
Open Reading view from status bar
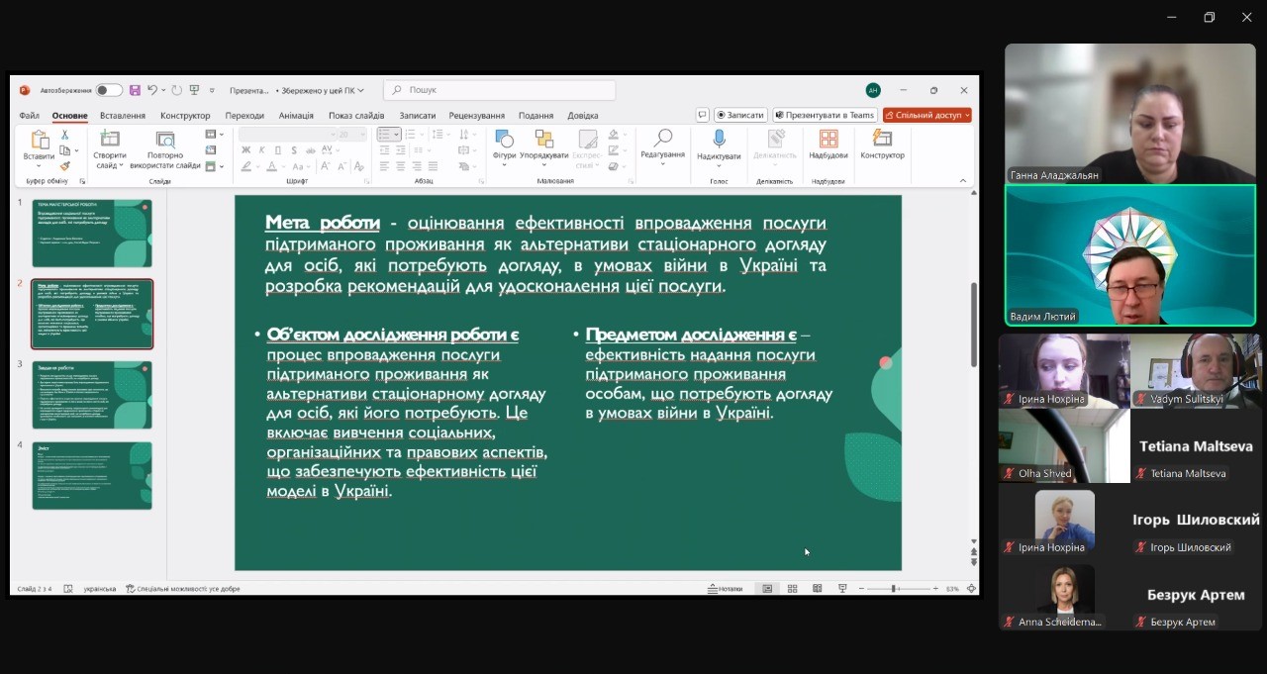818,588
